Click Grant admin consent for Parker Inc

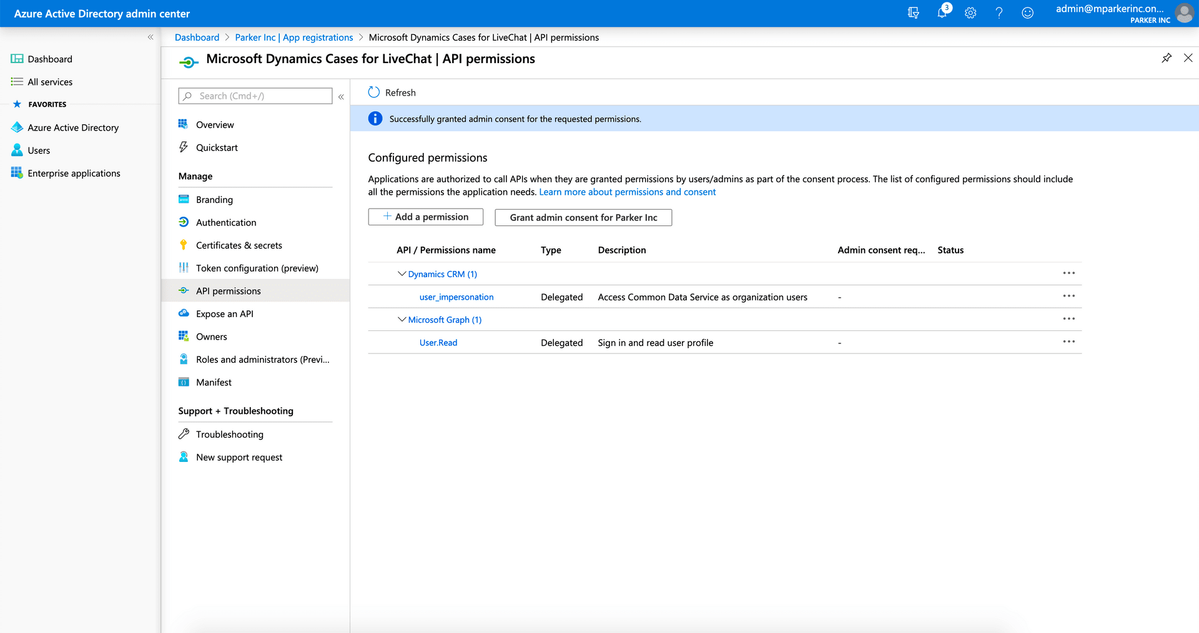[583, 217]
